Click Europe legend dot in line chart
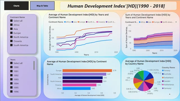This screenshot has height=101, width=180. pos(78,22)
